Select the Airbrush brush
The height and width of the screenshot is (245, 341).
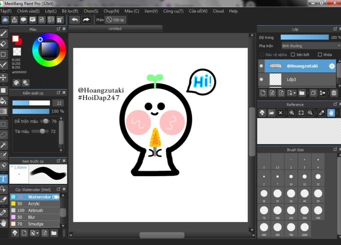pyautogui.click(x=35, y=210)
